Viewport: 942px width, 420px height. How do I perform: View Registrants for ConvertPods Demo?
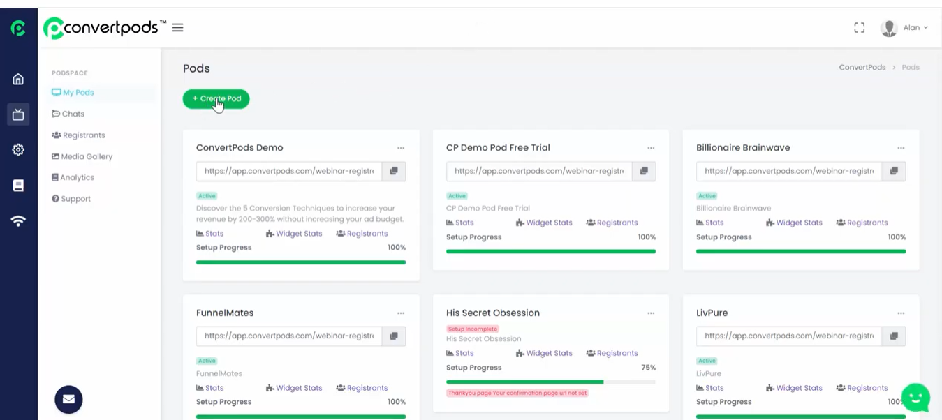tap(362, 234)
